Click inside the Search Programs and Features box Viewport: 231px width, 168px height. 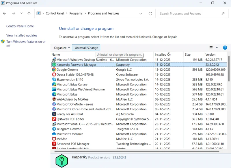[x=191, y=13]
